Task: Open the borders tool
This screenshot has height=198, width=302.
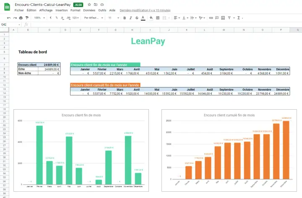Action: pos(158,18)
